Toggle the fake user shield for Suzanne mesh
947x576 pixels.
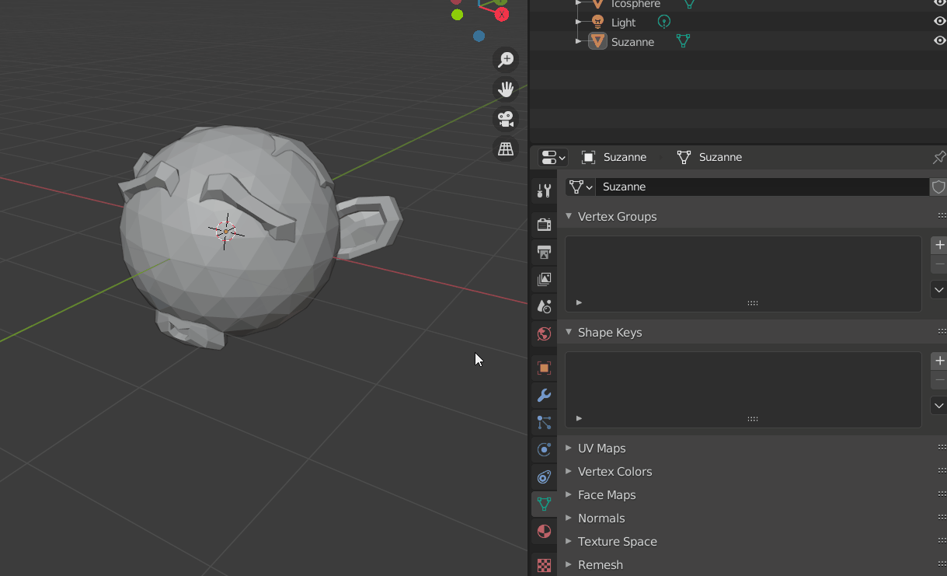pos(938,187)
